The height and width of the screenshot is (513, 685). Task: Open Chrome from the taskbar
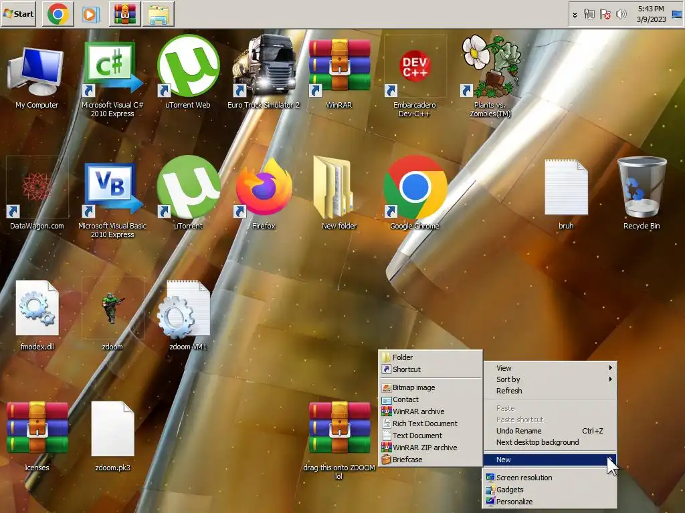click(x=58, y=13)
